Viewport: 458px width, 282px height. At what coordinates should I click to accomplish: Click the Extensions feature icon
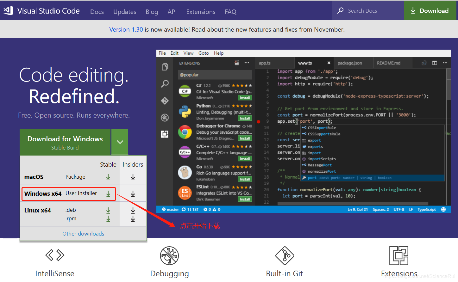coord(399,255)
